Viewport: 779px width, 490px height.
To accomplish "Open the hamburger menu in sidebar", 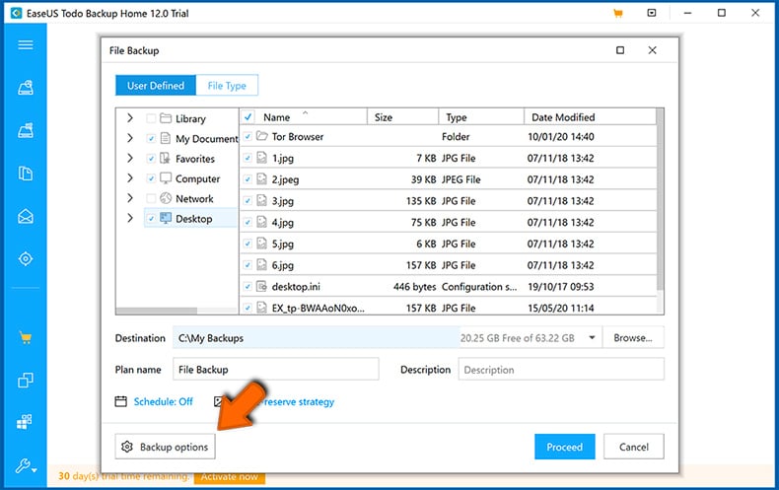I will click(26, 44).
